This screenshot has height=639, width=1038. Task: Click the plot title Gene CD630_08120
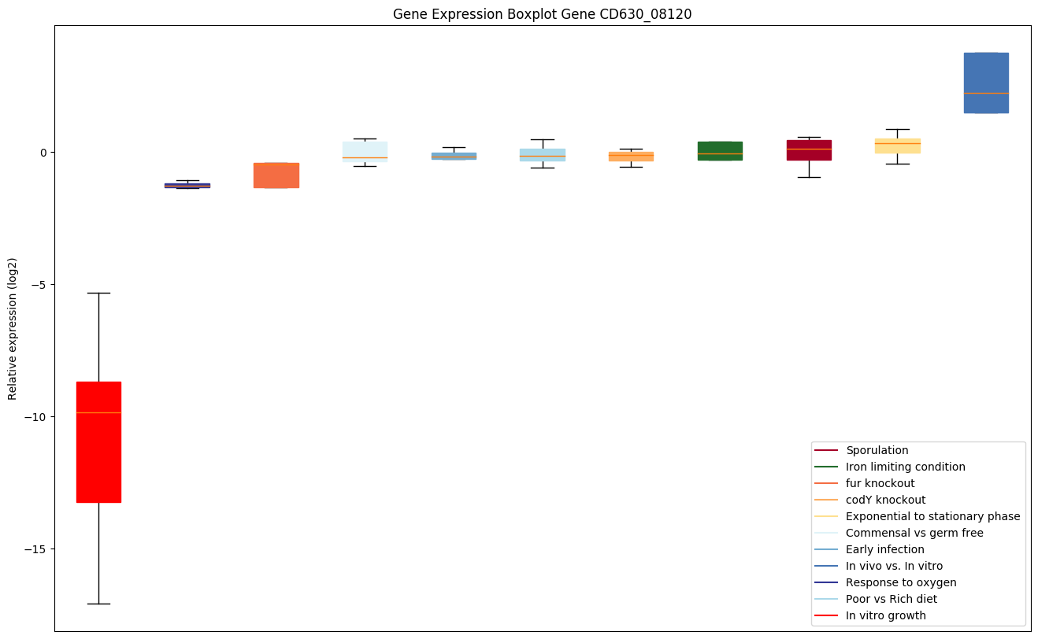(x=542, y=13)
